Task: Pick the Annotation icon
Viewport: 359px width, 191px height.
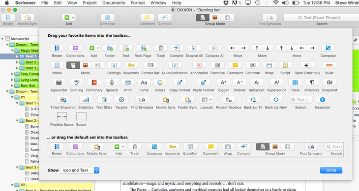Action: (199, 65)
